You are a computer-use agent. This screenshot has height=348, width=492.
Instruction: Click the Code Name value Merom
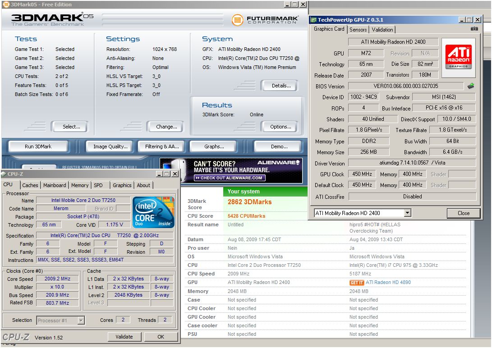[x=61, y=208]
